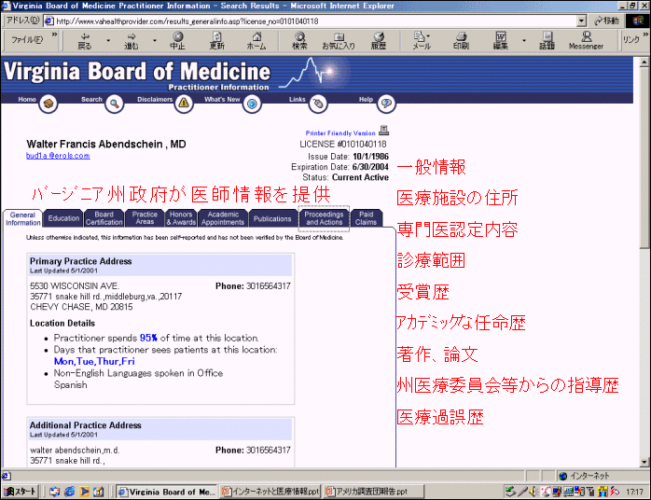Open the Proceedings and Actions tab
The height and width of the screenshot is (500, 651).
[x=324, y=218]
